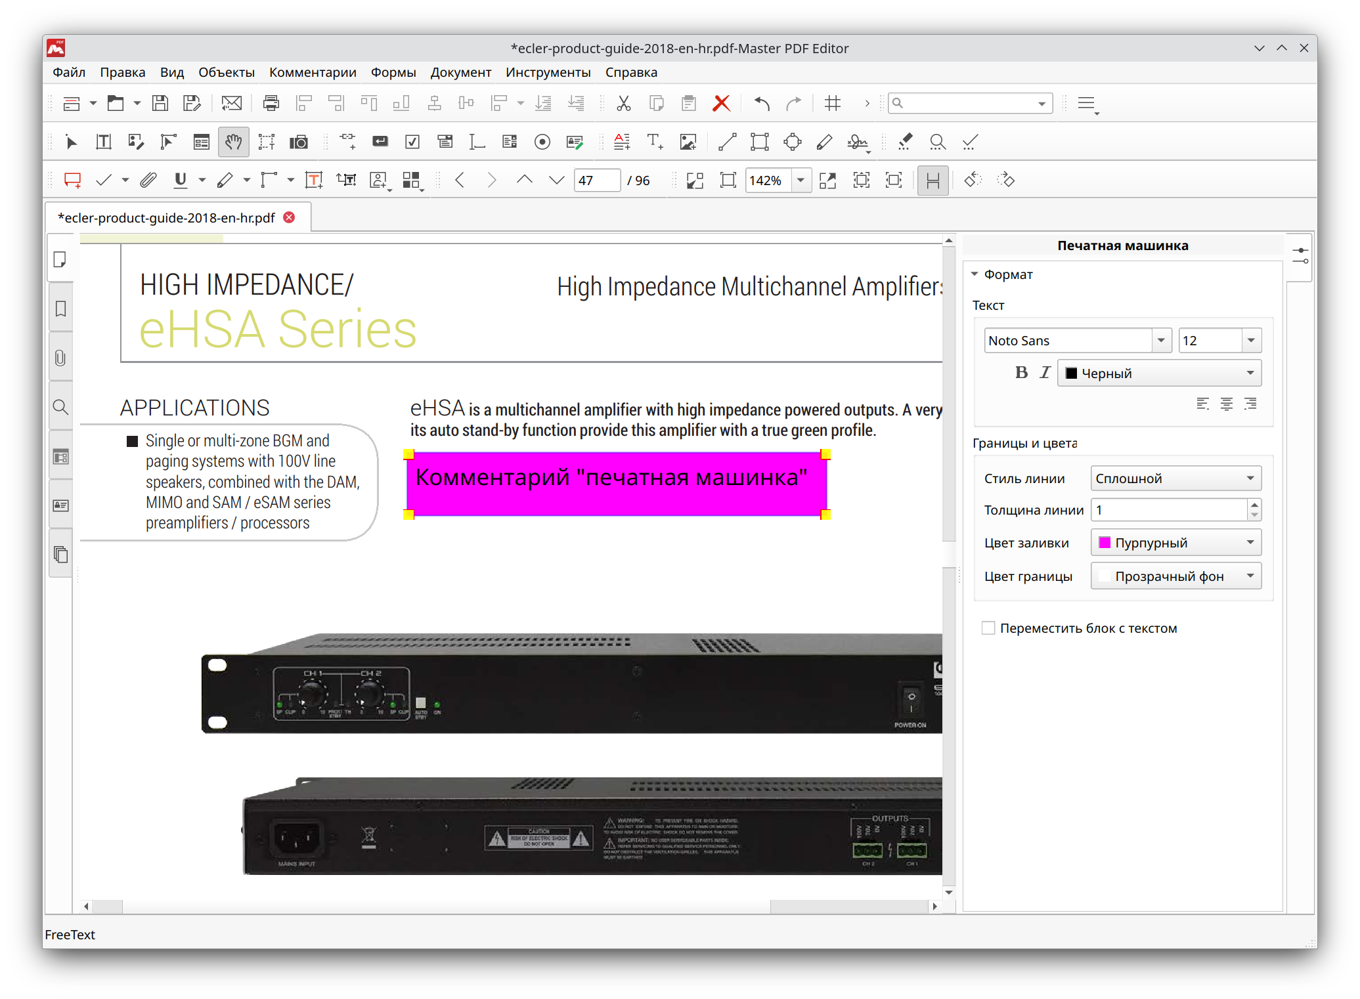Open the search side panel
This screenshot has width=1360, height=999.
(60, 407)
